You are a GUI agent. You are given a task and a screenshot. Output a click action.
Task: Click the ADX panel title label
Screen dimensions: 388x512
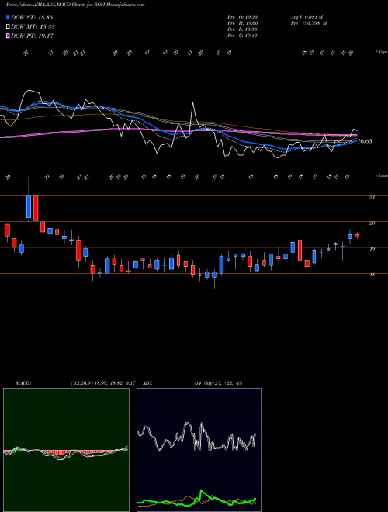pos(147,383)
